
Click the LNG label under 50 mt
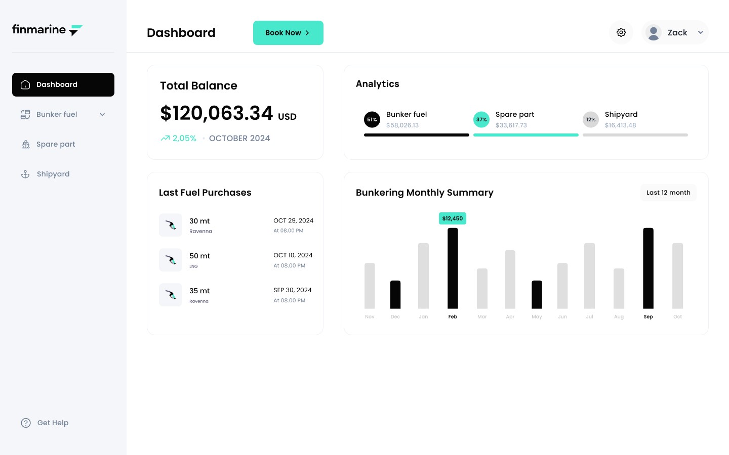pyautogui.click(x=193, y=266)
